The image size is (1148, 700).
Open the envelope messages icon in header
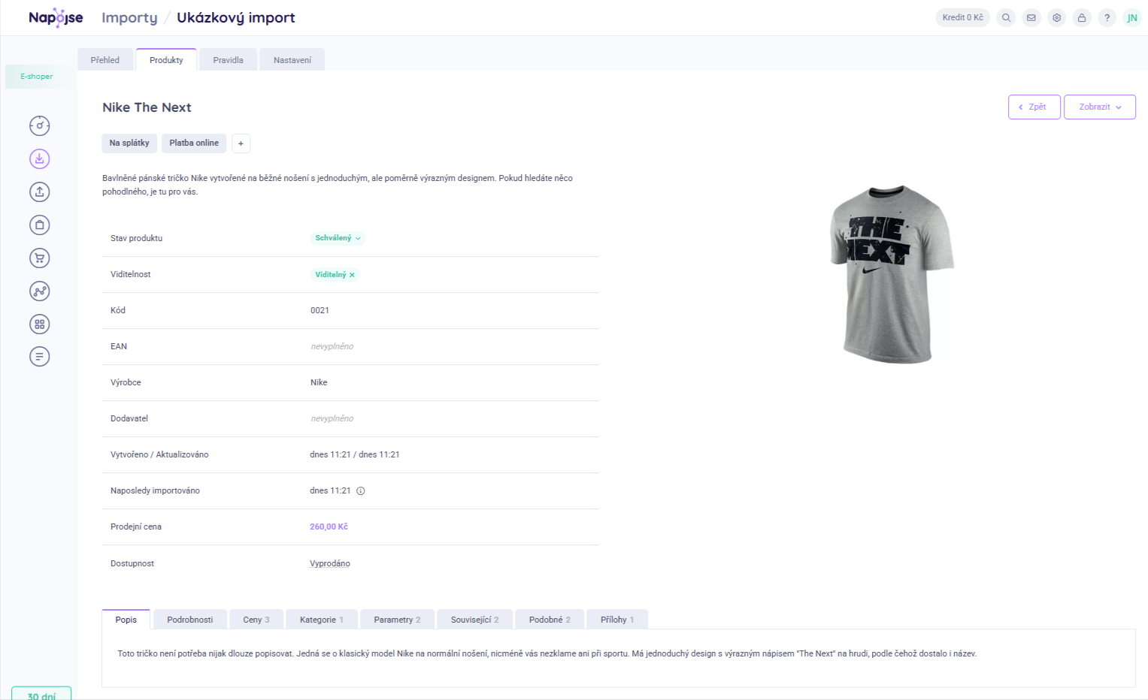pyautogui.click(x=1031, y=17)
